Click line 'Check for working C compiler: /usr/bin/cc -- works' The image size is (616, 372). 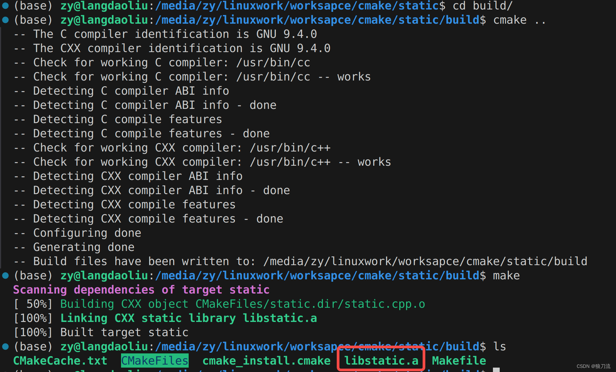click(x=192, y=77)
